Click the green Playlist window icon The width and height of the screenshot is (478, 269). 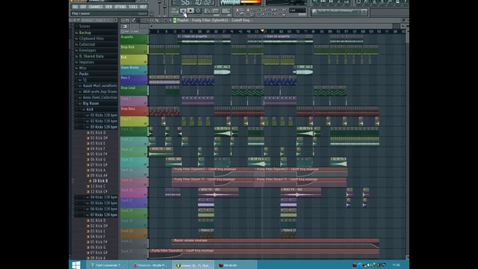pos(175,20)
